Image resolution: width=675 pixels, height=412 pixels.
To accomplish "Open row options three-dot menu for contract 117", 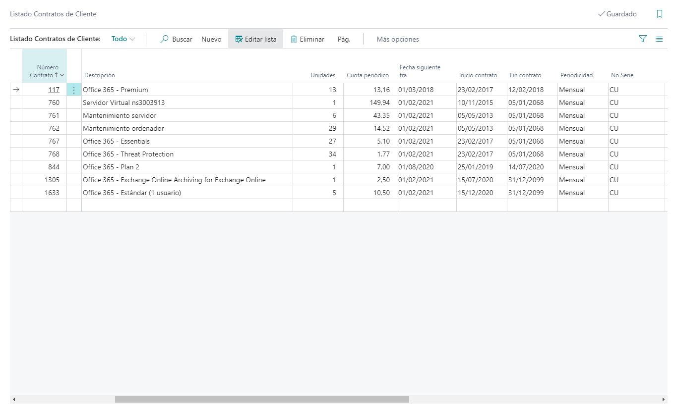I will pyautogui.click(x=74, y=90).
